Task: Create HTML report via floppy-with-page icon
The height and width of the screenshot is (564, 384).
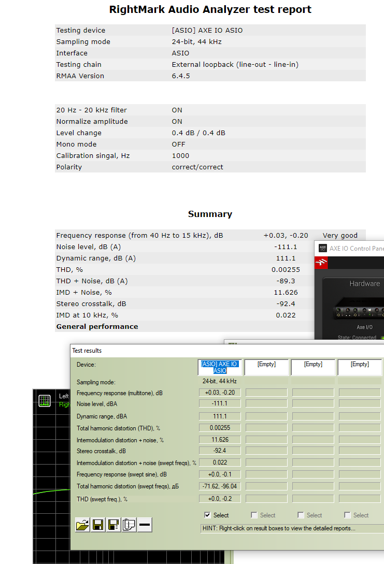Action: click(x=113, y=525)
